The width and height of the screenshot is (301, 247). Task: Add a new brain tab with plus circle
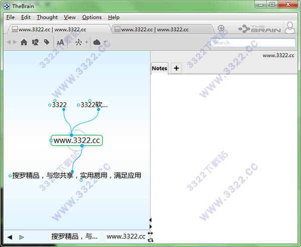click(221, 28)
